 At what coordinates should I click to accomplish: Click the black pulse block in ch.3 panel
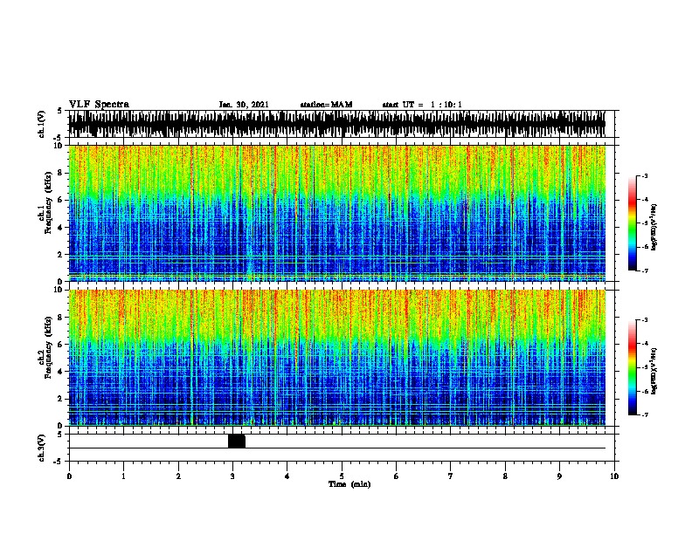[237, 441]
